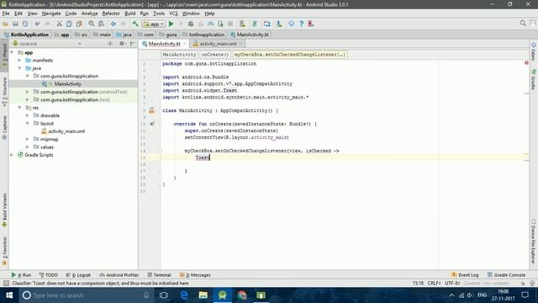Click the Structure side tab

(4, 92)
